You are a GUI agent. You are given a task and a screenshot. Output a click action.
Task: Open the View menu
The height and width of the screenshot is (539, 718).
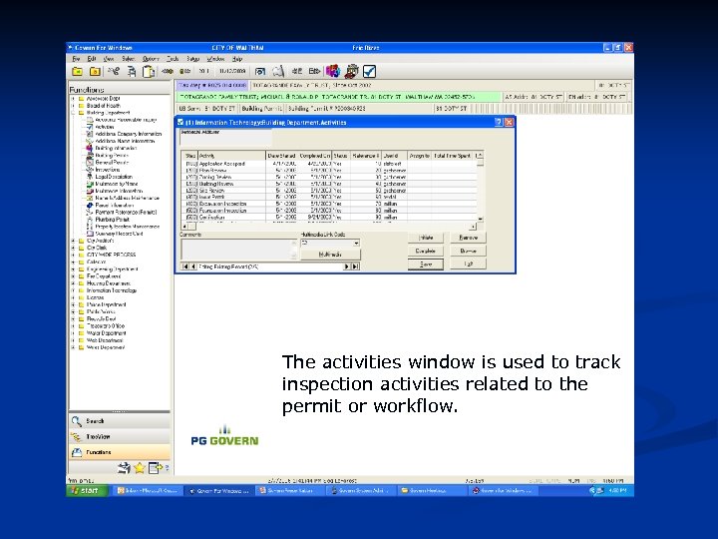(x=109, y=59)
